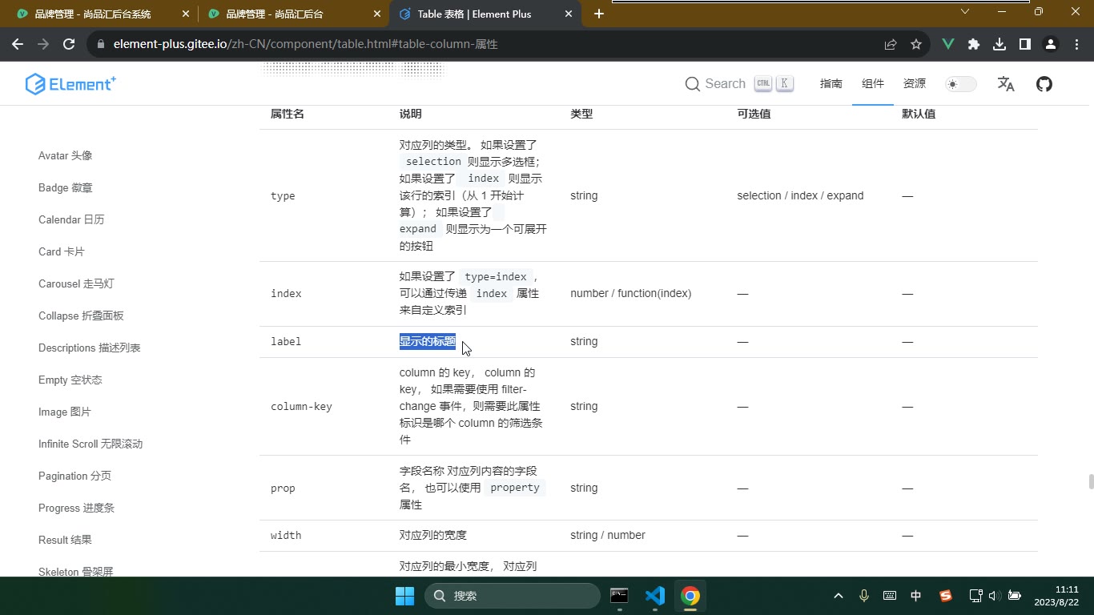Toggle the Chrome side panel

(x=1025, y=45)
